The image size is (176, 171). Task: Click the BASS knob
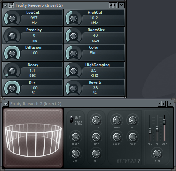117,120
